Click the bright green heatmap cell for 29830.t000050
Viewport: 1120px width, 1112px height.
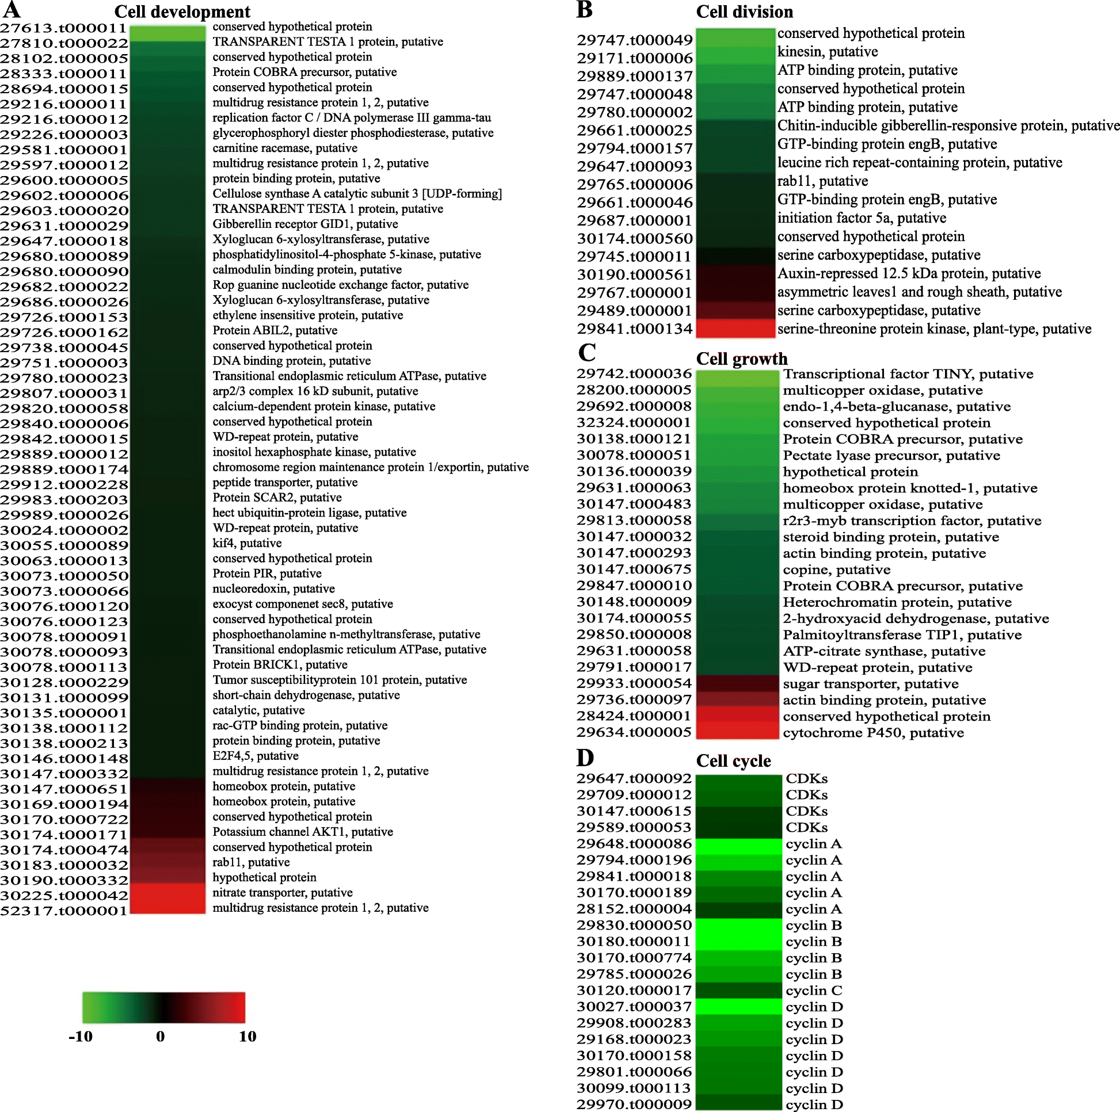pyautogui.click(x=738, y=927)
